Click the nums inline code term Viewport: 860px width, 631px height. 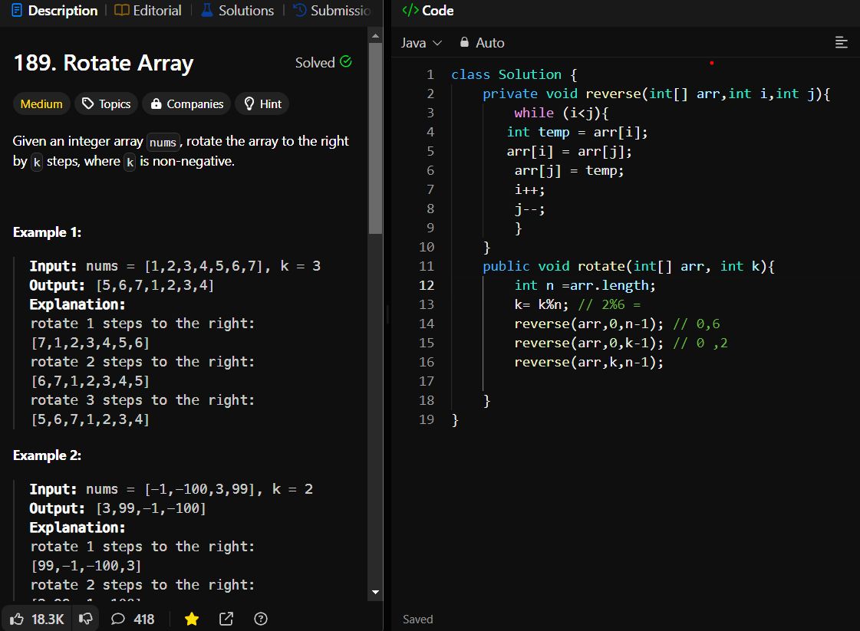click(163, 142)
